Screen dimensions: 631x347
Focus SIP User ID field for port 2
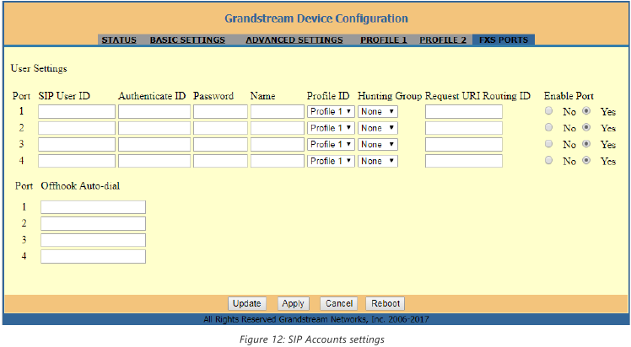(x=77, y=128)
